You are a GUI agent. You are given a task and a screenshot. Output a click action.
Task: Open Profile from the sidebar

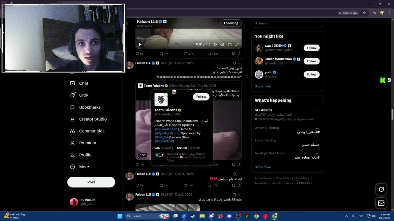pos(81,155)
